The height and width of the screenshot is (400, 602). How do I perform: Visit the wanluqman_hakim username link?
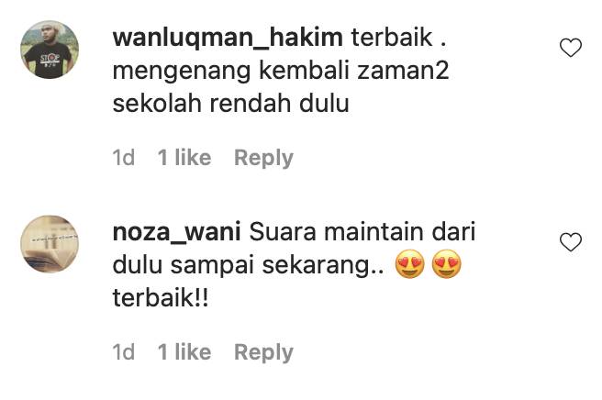tap(228, 39)
